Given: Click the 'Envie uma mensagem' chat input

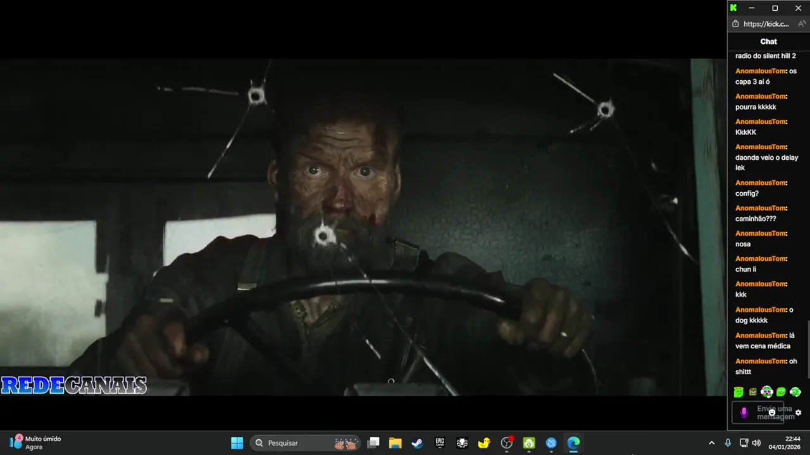Looking at the screenshot, I should pyautogui.click(x=757, y=413).
